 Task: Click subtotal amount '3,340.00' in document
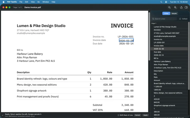click(127, 105)
